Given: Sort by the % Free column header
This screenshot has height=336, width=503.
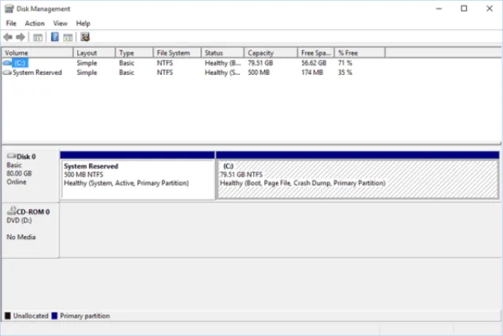Looking at the screenshot, I should 360,53.
